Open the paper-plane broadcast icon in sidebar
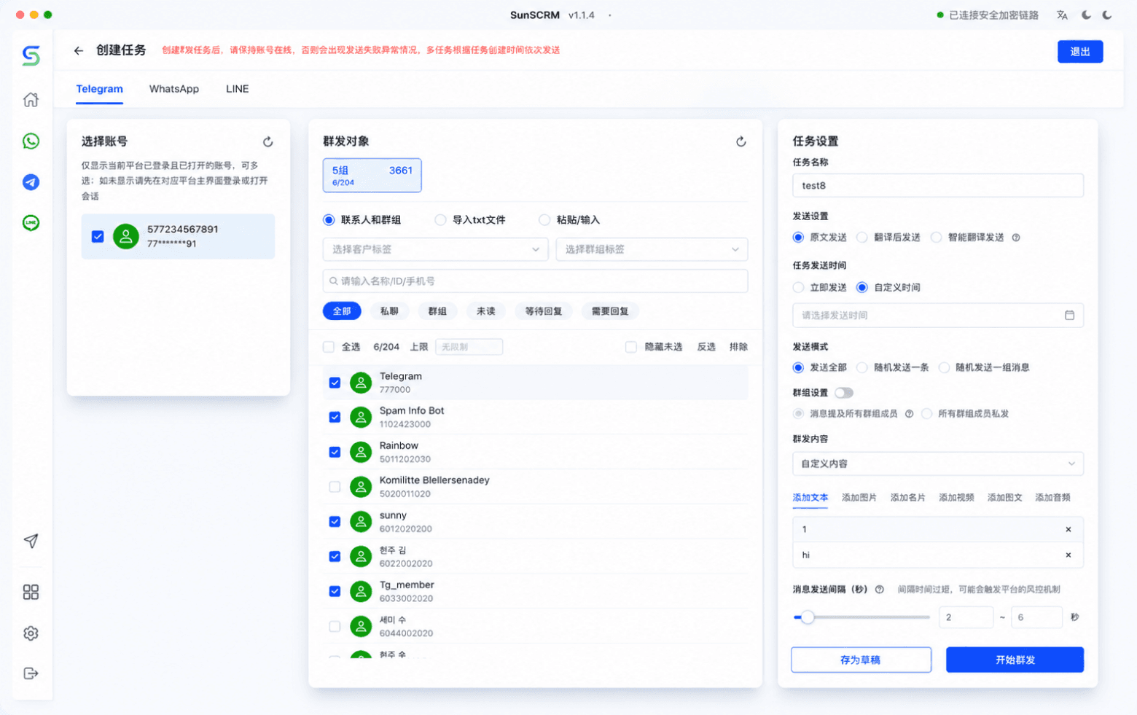 coord(31,541)
